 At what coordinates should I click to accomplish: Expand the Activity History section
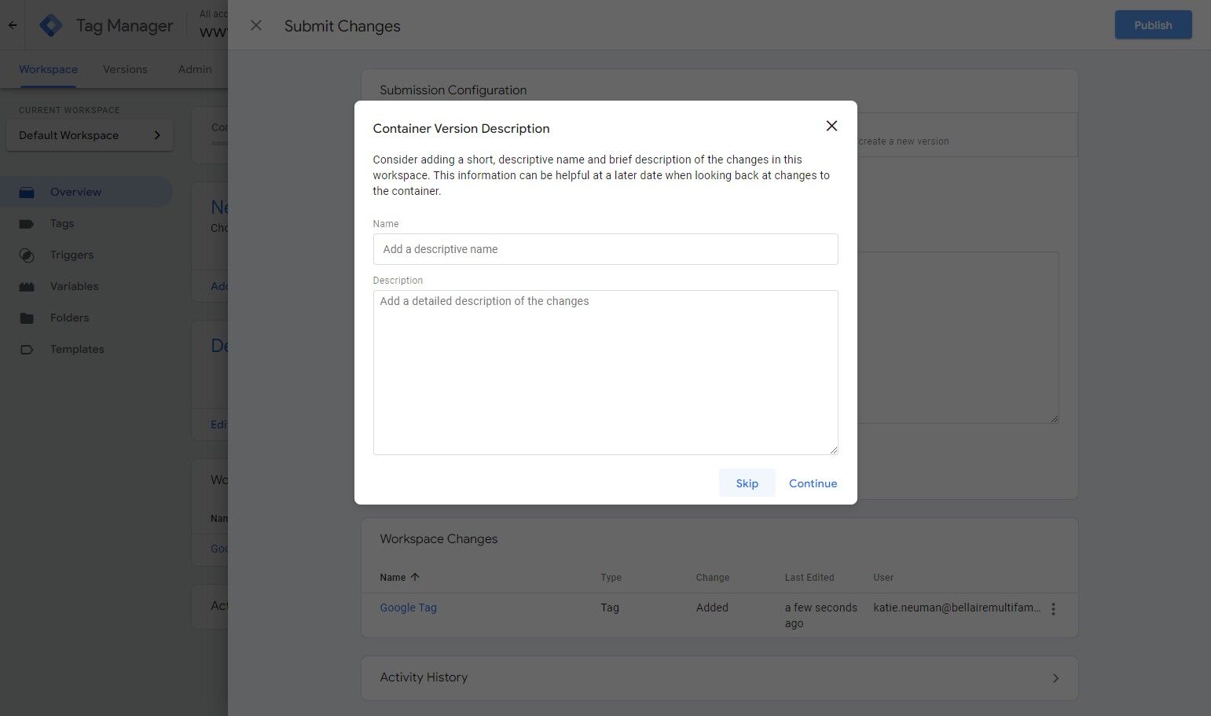point(1055,677)
